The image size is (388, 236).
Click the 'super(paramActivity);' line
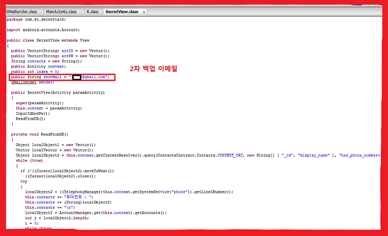click(x=39, y=103)
